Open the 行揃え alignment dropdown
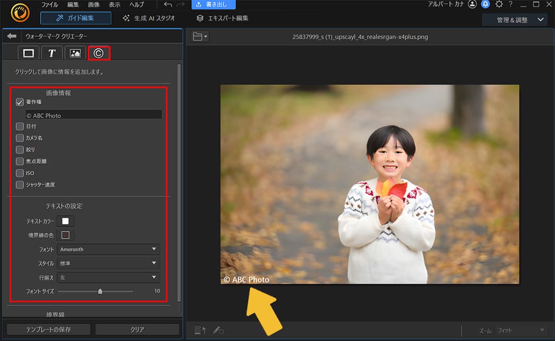The width and height of the screenshot is (555, 341). [x=108, y=277]
